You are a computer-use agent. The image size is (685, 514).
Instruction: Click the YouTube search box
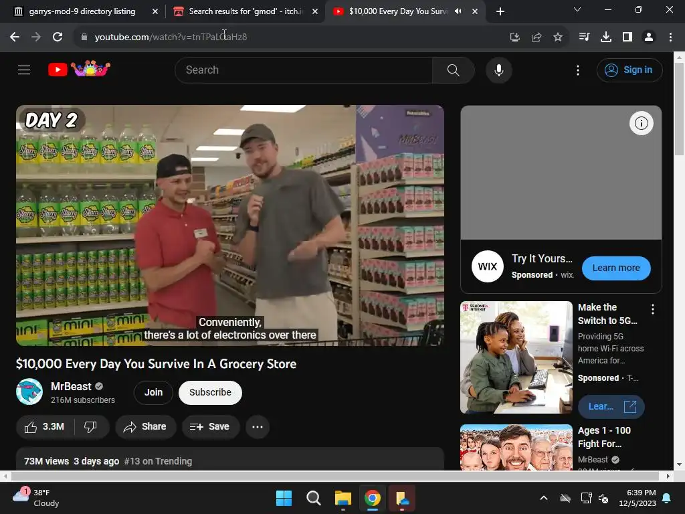pos(303,70)
